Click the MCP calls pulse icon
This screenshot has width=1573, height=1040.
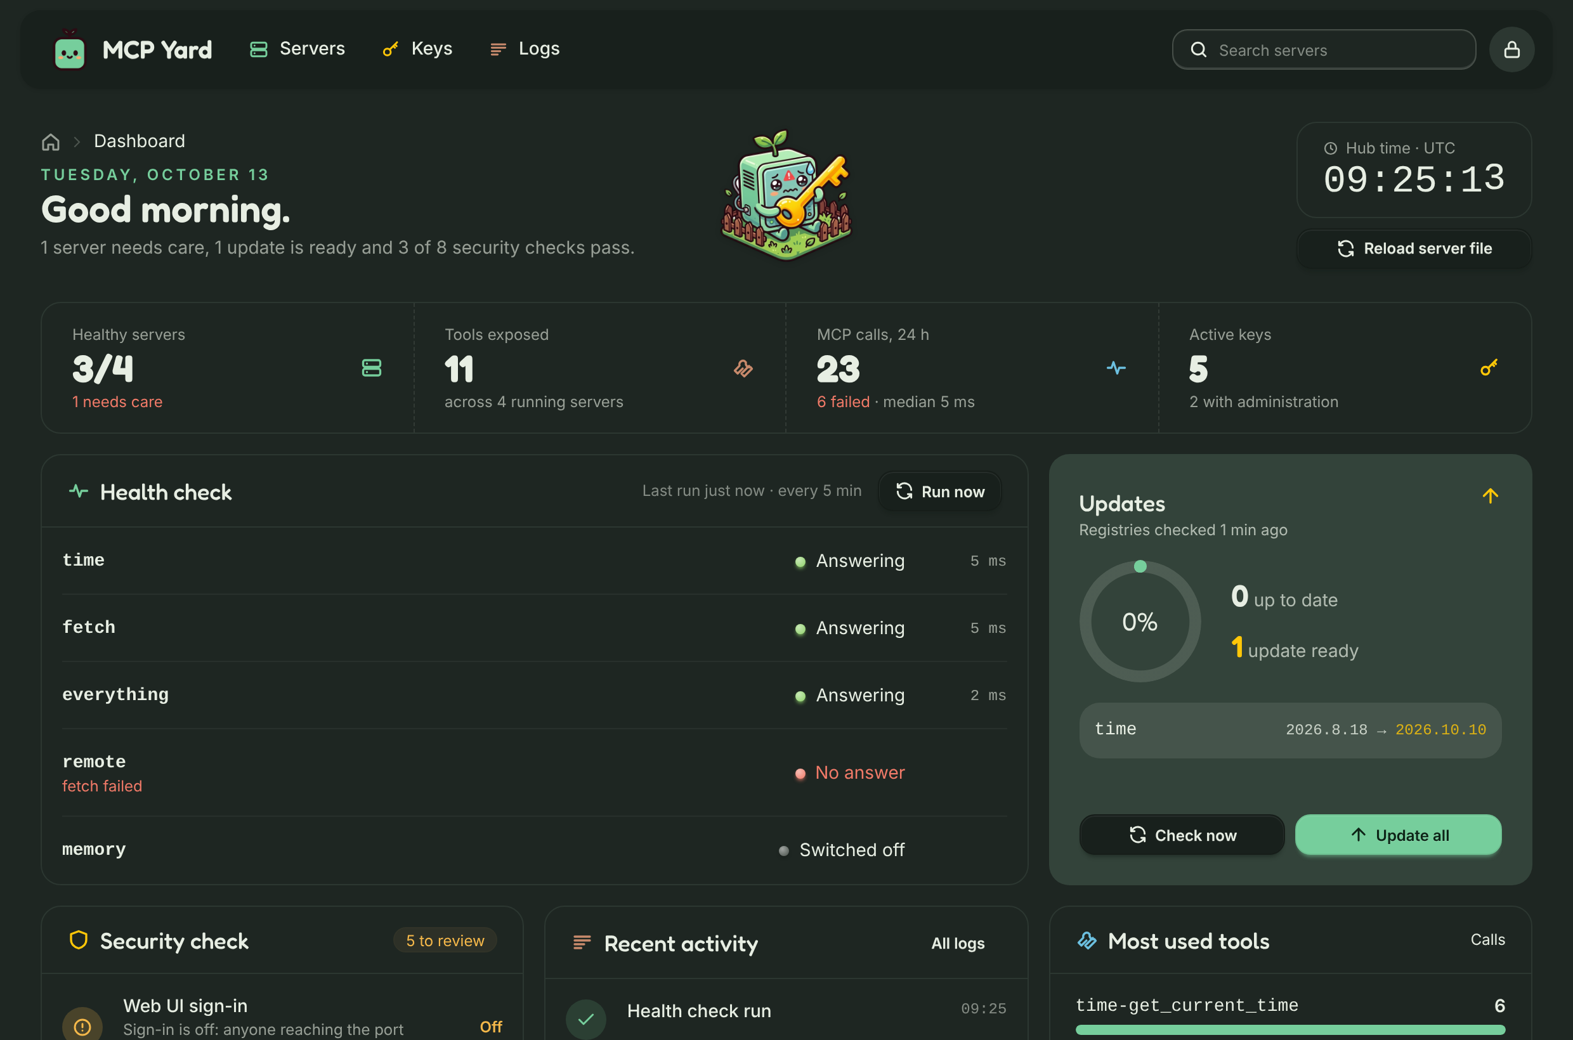coord(1116,368)
